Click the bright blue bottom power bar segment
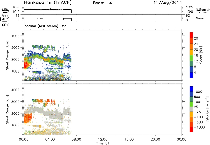 click(x=191, y=75)
